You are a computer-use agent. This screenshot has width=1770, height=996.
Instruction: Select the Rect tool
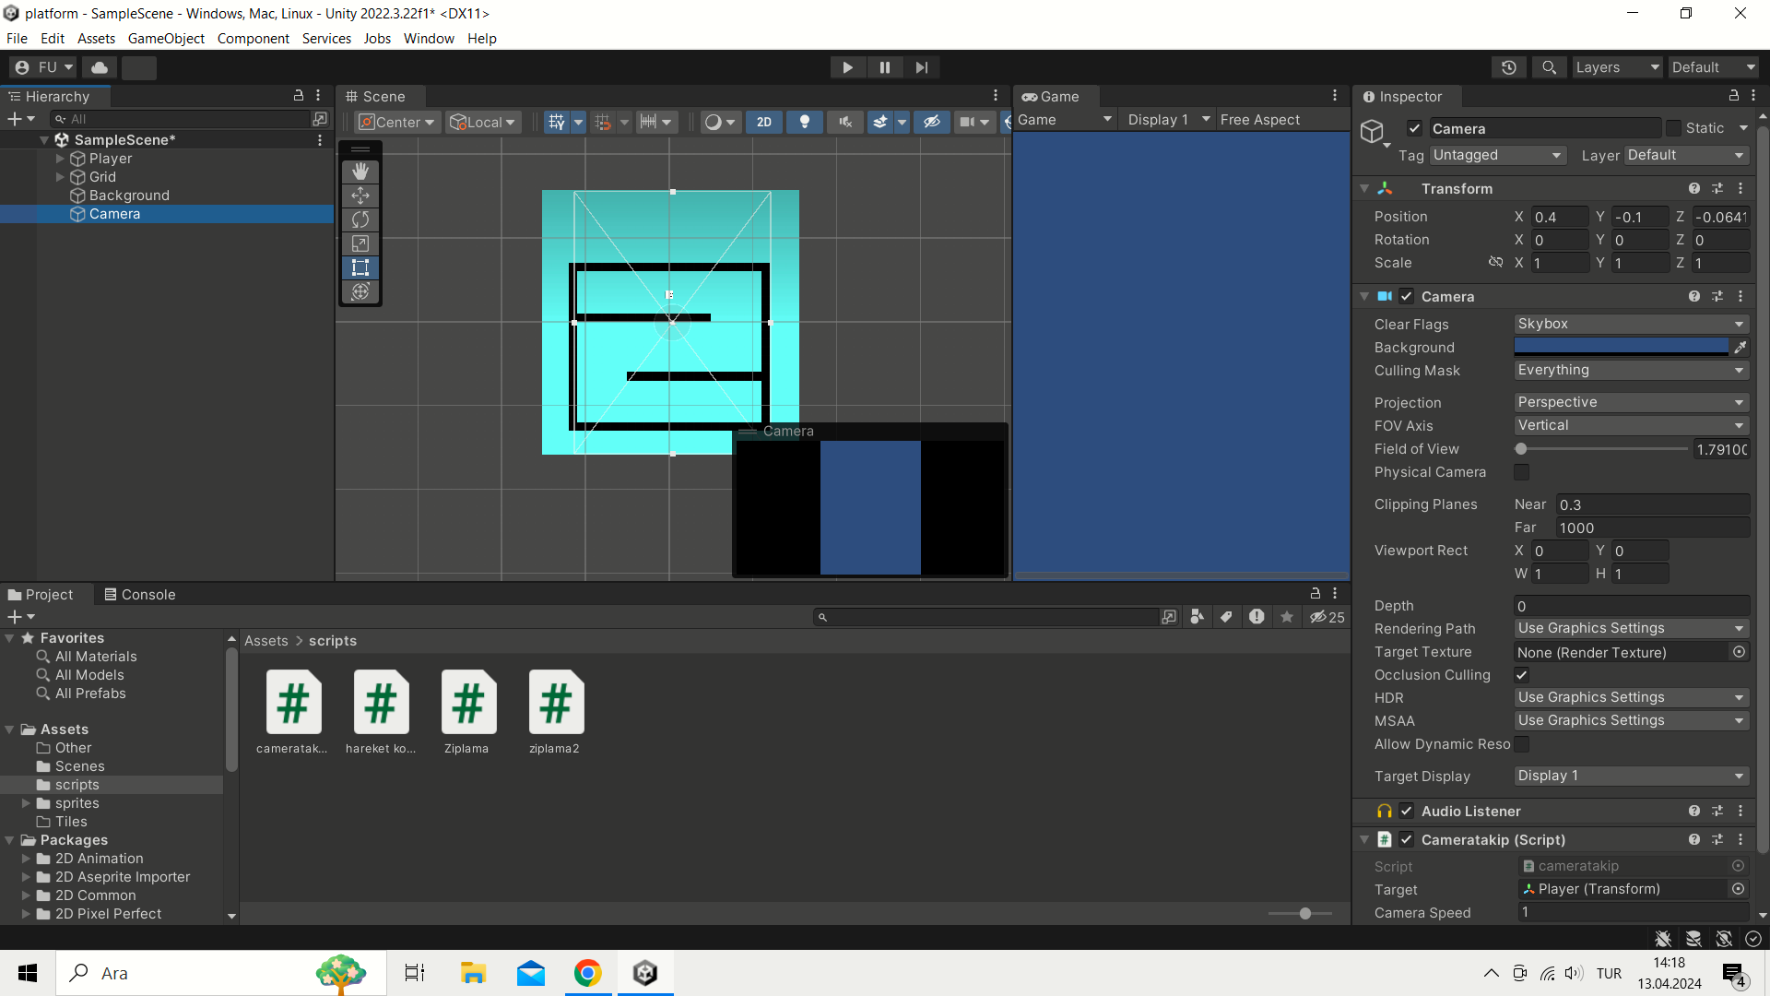pyautogui.click(x=360, y=267)
